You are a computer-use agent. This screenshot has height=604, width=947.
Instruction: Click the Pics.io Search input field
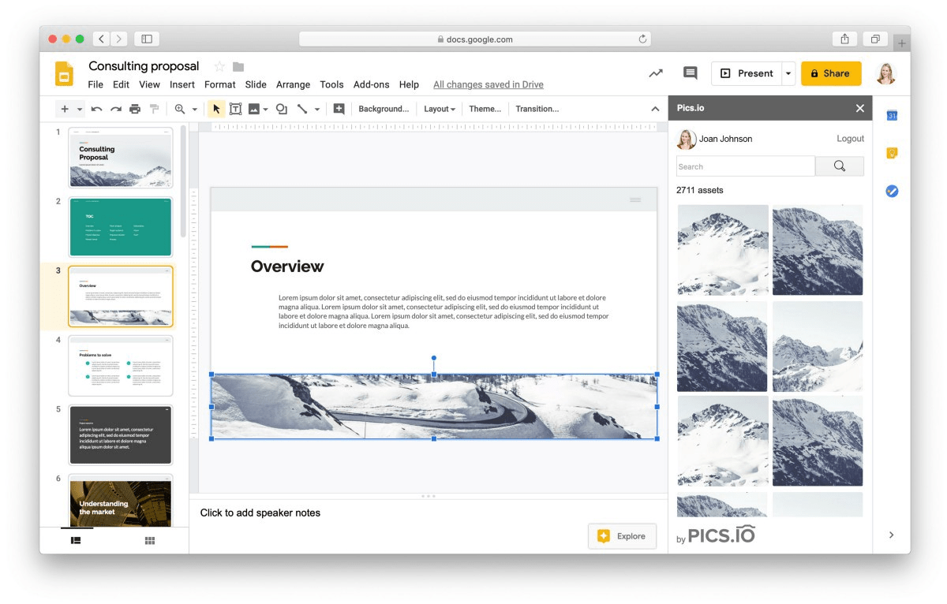[746, 166]
